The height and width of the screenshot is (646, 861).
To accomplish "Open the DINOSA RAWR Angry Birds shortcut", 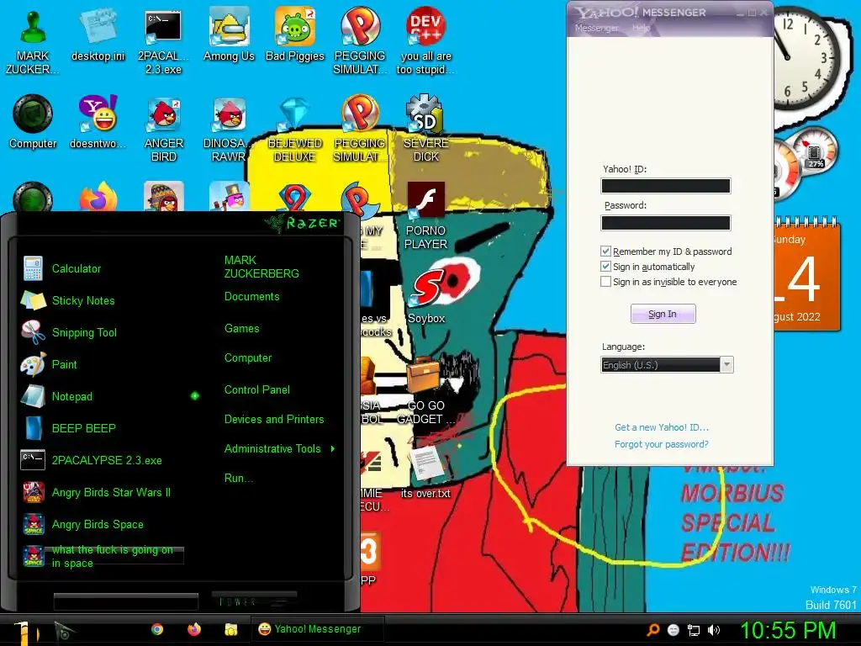I will click(x=229, y=129).
